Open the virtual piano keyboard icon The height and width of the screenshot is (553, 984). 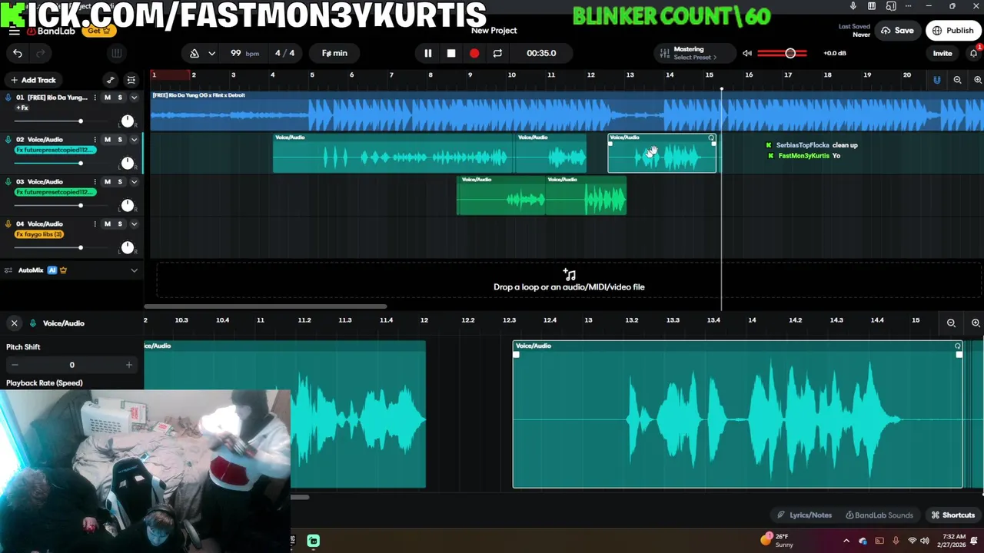click(x=117, y=53)
